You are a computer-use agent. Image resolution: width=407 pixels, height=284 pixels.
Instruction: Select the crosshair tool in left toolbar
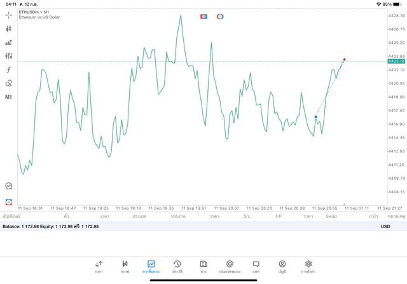click(x=9, y=15)
